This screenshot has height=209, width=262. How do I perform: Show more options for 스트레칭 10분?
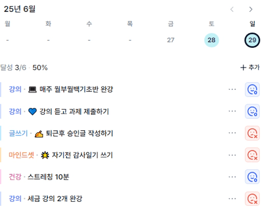click(232, 177)
